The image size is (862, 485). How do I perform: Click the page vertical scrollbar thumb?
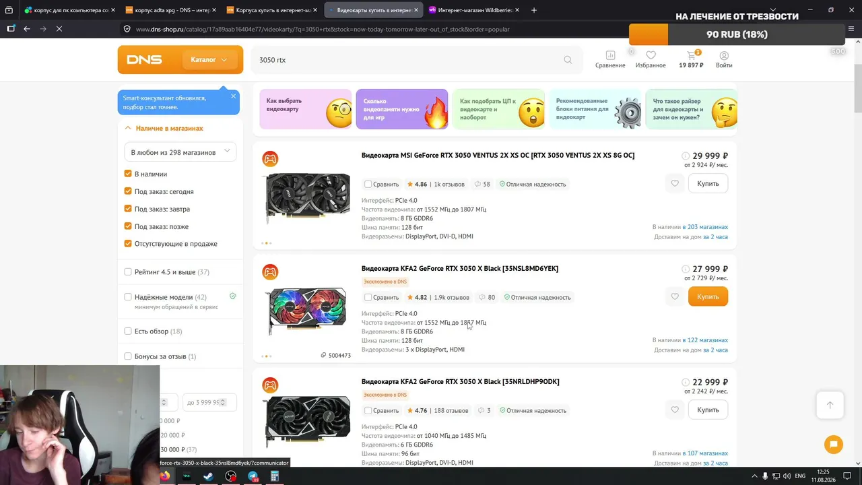pos(858,89)
